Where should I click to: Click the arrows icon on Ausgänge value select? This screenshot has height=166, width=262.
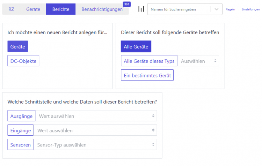click(153, 116)
